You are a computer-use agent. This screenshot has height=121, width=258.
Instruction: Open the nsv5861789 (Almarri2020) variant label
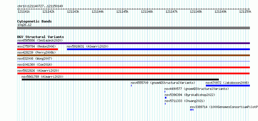42,77
